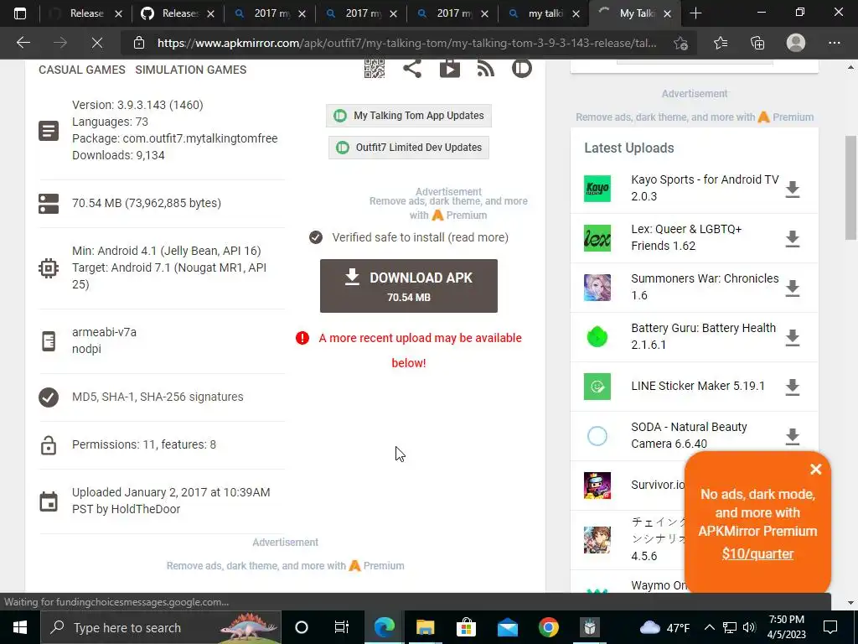
Task: Open File Explorer from the taskbar
Action: (425, 627)
